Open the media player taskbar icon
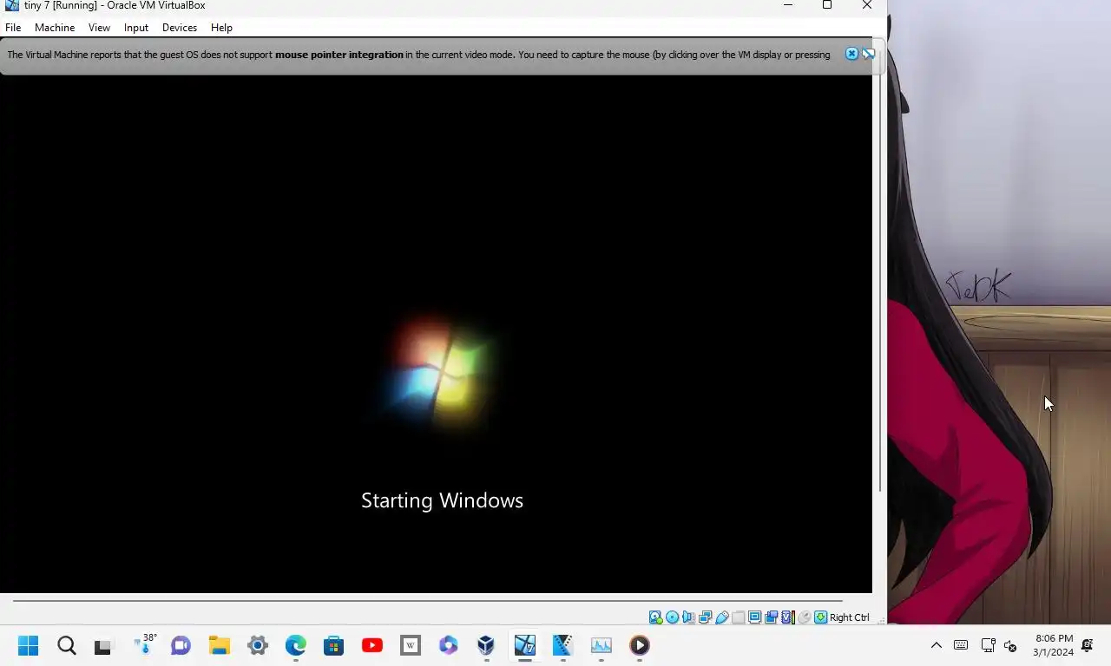1111x666 pixels. tap(640, 645)
